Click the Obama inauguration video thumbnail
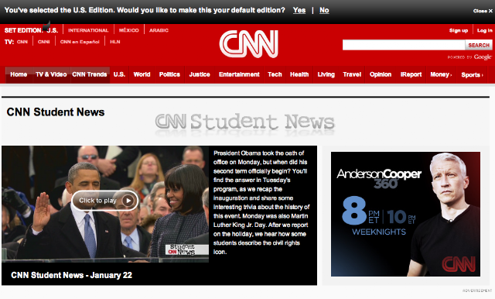495x299 pixels. pos(105,204)
